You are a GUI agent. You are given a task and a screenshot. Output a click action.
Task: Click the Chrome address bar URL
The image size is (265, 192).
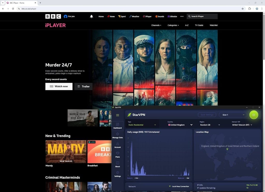tap(29, 9)
